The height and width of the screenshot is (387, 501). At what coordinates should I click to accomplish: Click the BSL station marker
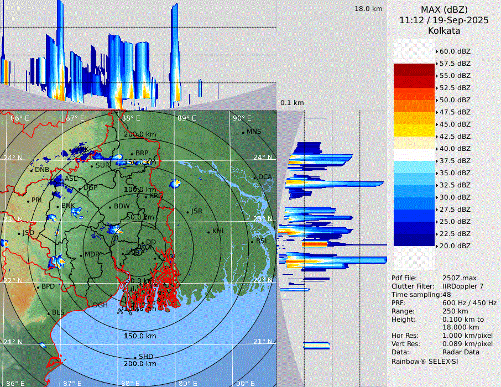[x=252, y=242]
